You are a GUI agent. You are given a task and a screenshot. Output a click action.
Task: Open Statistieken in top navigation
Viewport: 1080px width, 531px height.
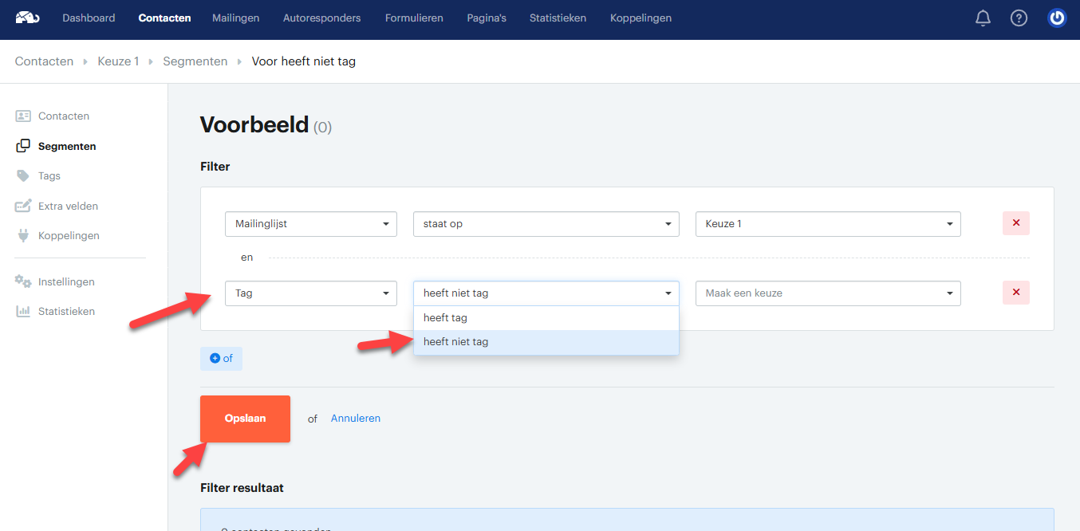(558, 18)
